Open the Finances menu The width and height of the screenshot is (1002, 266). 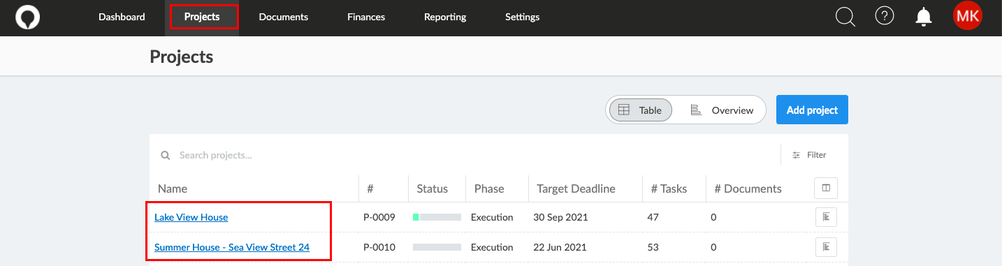click(366, 17)
